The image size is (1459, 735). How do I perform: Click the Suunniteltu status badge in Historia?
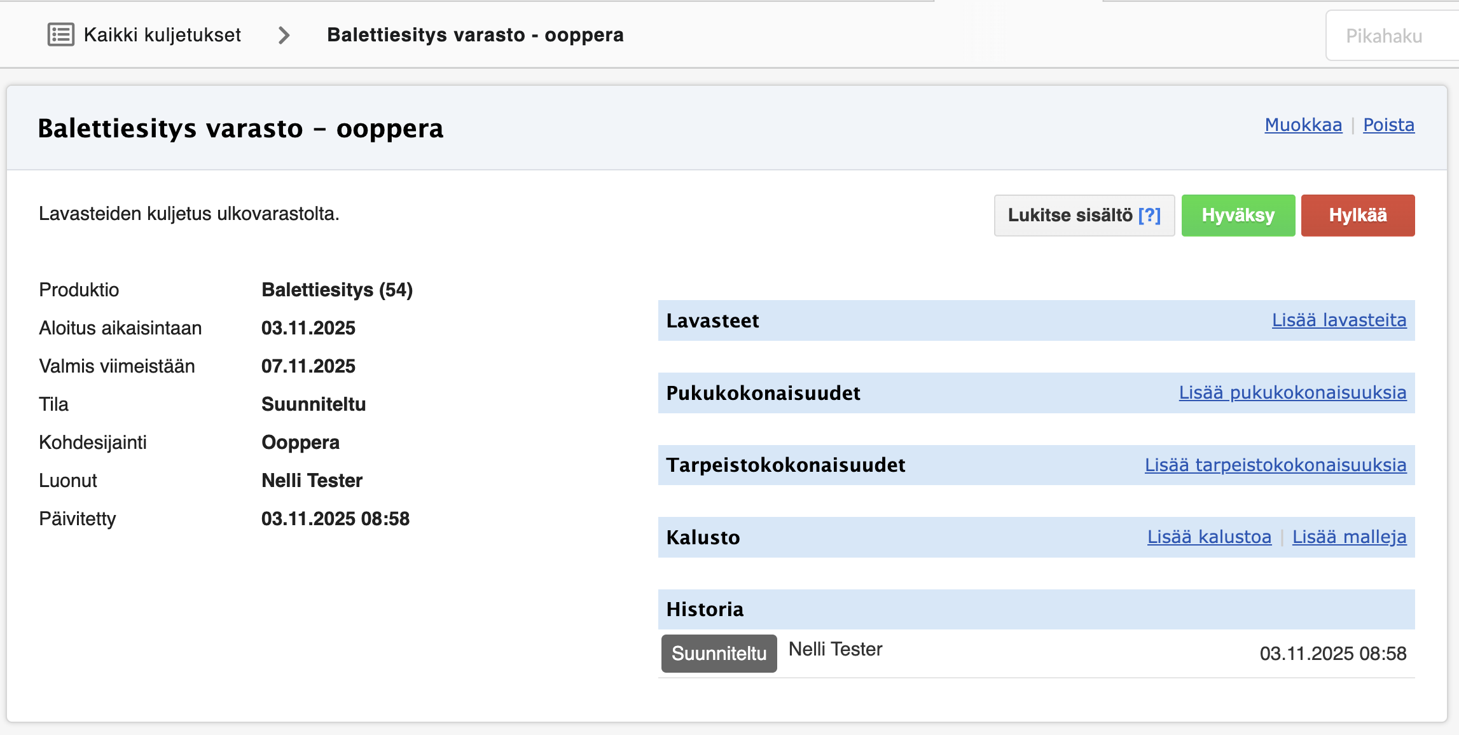(x=719, y=654)
